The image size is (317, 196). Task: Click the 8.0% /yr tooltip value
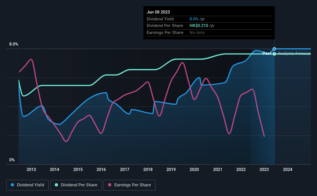(197, 19)
